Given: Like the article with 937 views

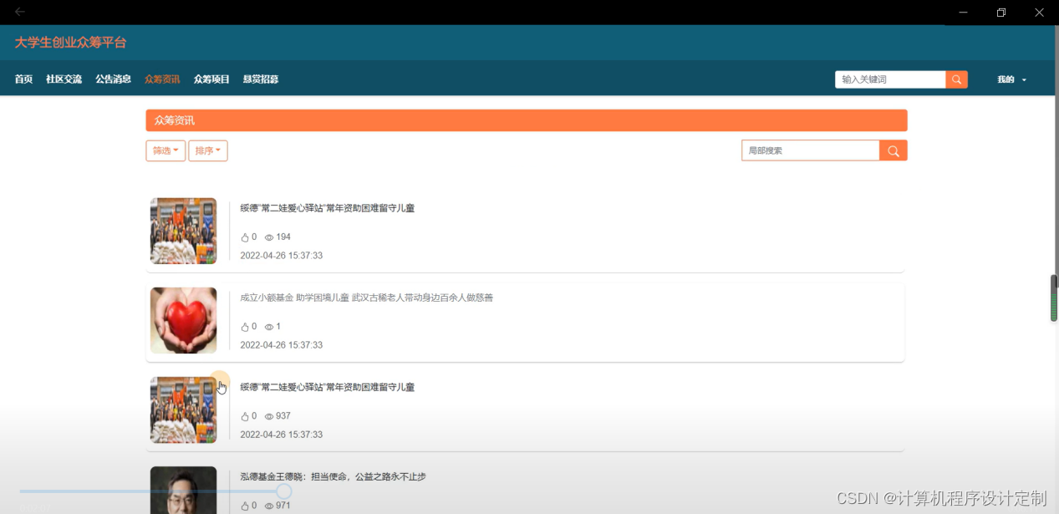Looking at the screenshot, I should click(245, 416).
